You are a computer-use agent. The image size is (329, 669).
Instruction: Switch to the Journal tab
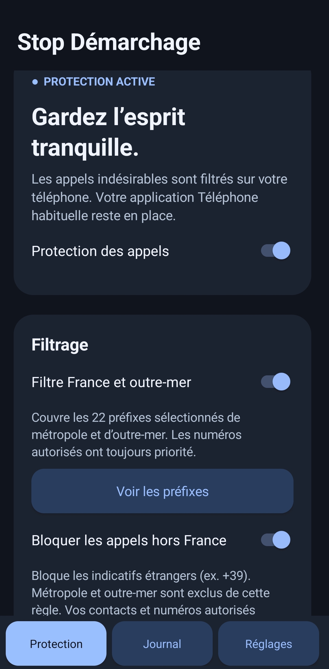pyautogui.click(x=162, y=644)
